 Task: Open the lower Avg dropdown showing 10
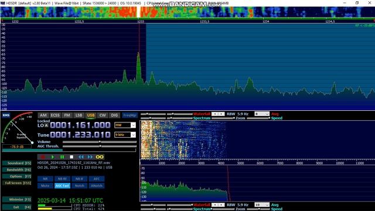262,205
